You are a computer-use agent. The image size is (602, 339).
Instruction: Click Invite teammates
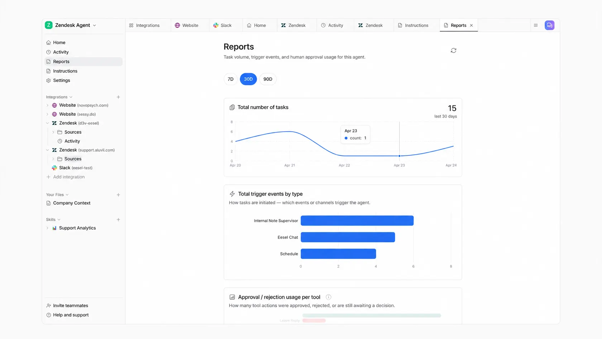pos(67,306)
